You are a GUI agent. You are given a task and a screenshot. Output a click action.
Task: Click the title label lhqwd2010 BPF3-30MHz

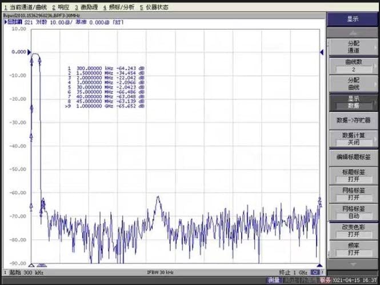[x=42, y=15]
